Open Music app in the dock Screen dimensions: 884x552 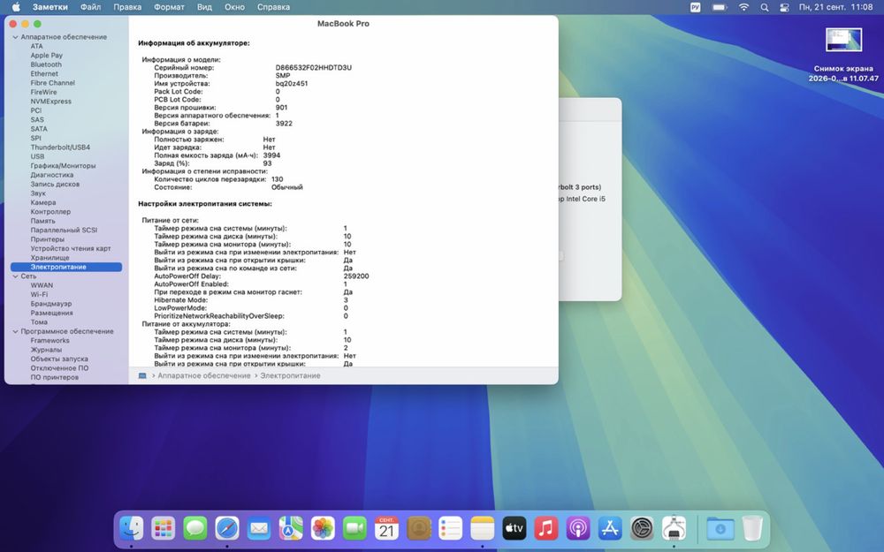tap(545, 528)
